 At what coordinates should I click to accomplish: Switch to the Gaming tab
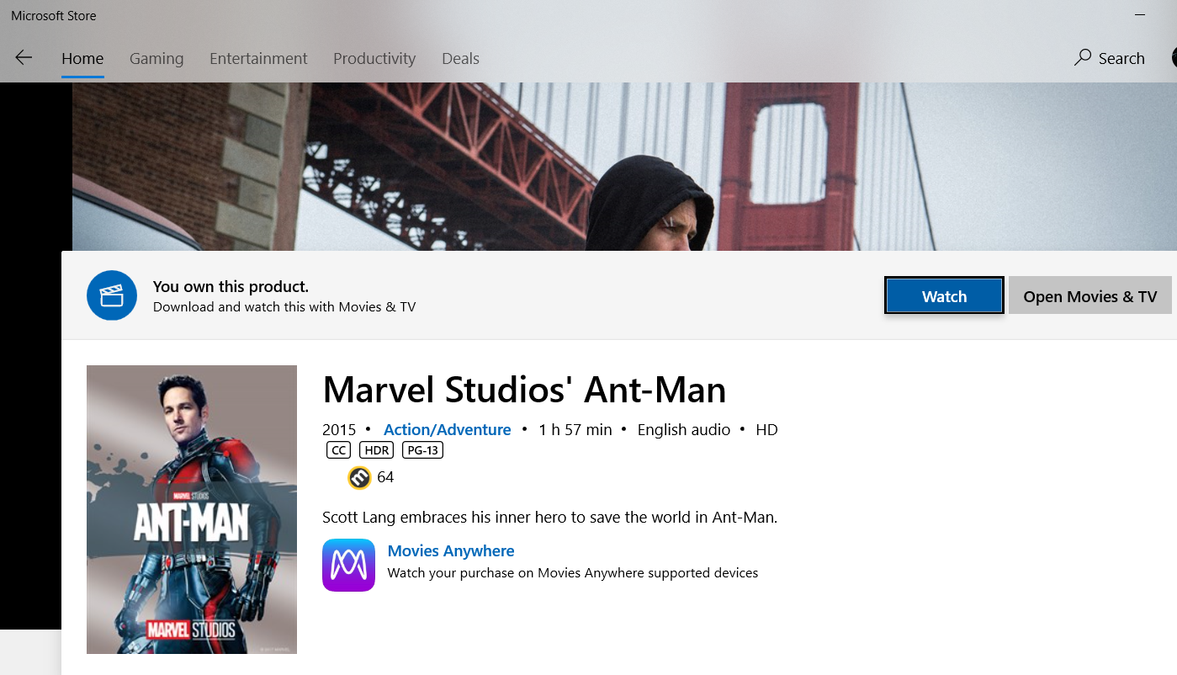[x=156, y=59]
